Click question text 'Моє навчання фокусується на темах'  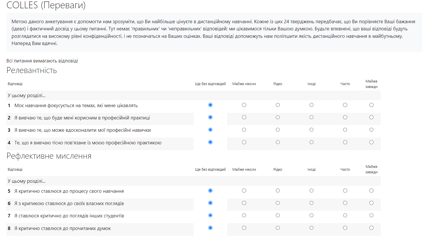[x=55, y=106]
